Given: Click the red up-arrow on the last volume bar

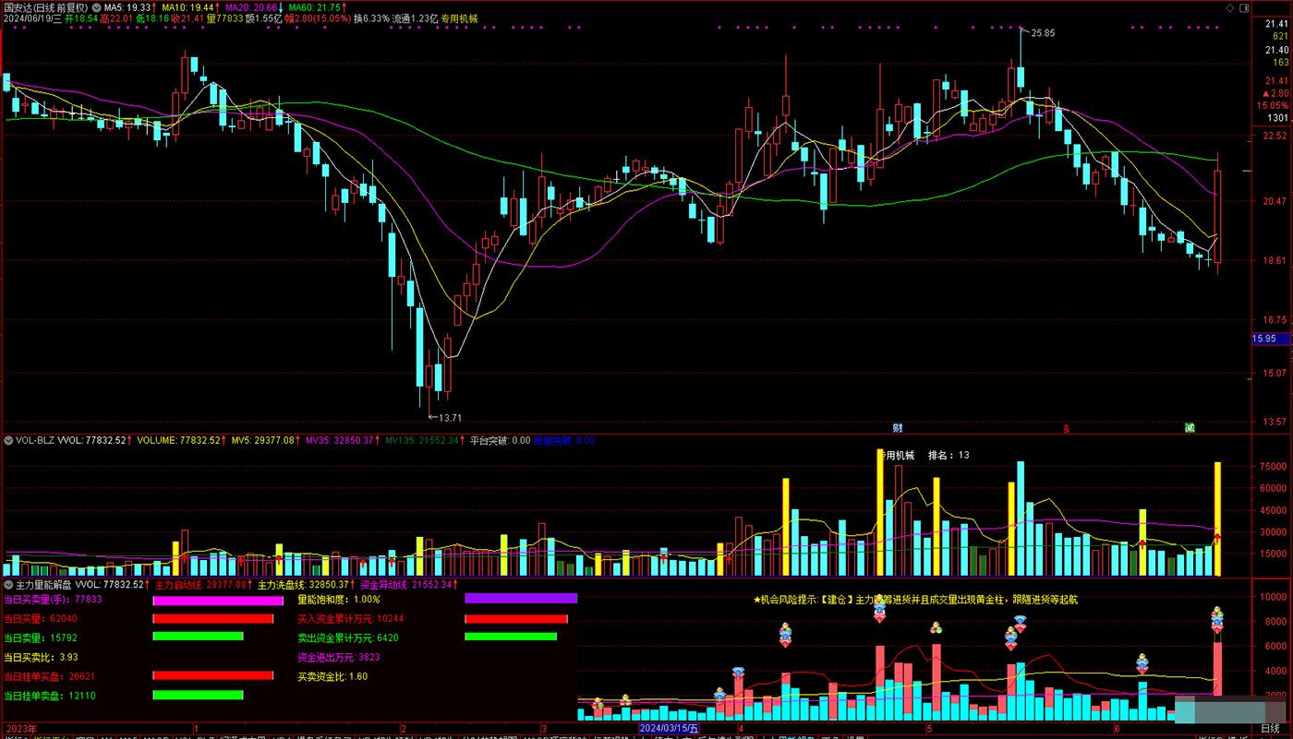Looking at the screenshot, I should (x=1217, y=537).
